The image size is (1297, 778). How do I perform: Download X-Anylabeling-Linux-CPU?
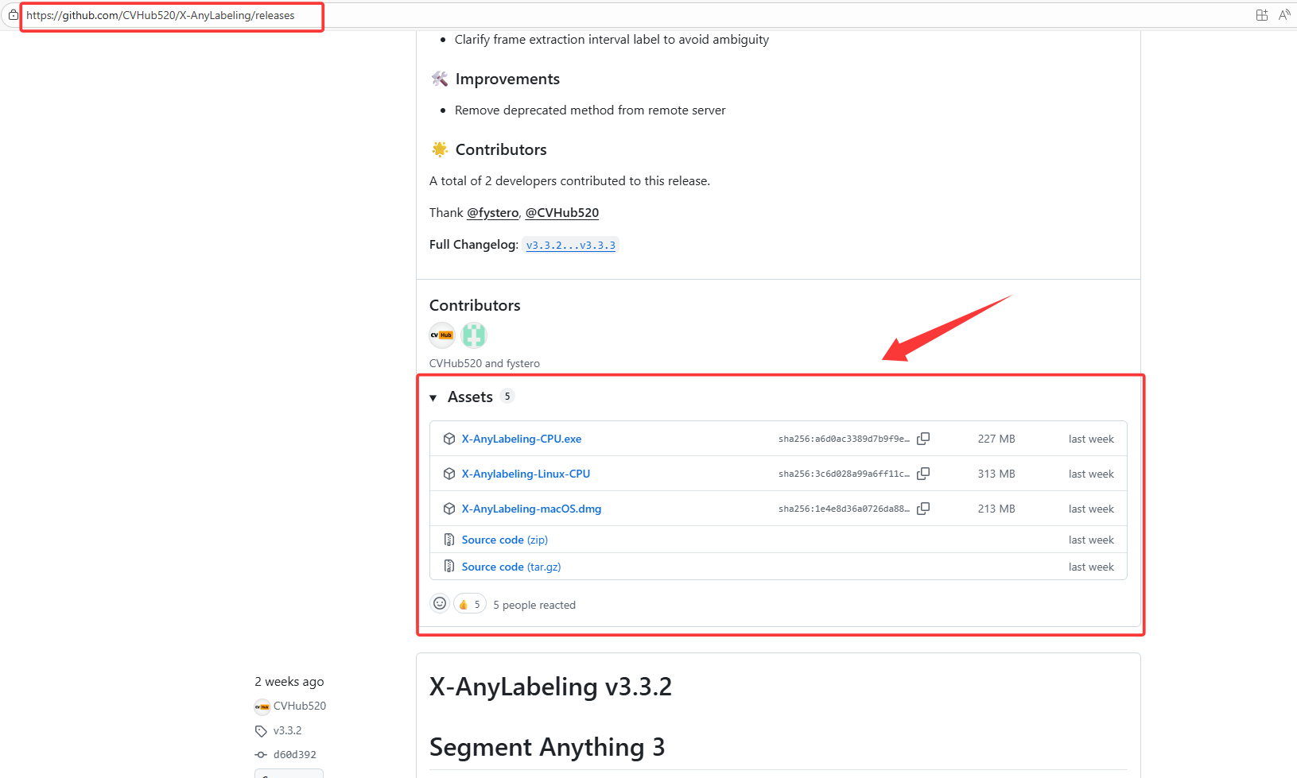click(x=526, y=474)
